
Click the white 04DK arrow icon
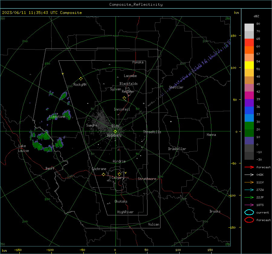click(x=249, y=175)
